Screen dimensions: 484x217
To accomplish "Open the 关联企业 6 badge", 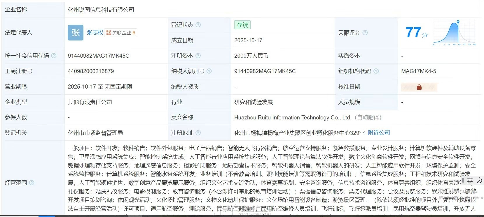I will [x=121, y=33].
